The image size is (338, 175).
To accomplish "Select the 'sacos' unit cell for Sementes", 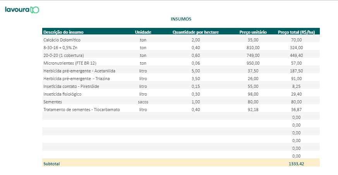I will click(x=143, y=102).
